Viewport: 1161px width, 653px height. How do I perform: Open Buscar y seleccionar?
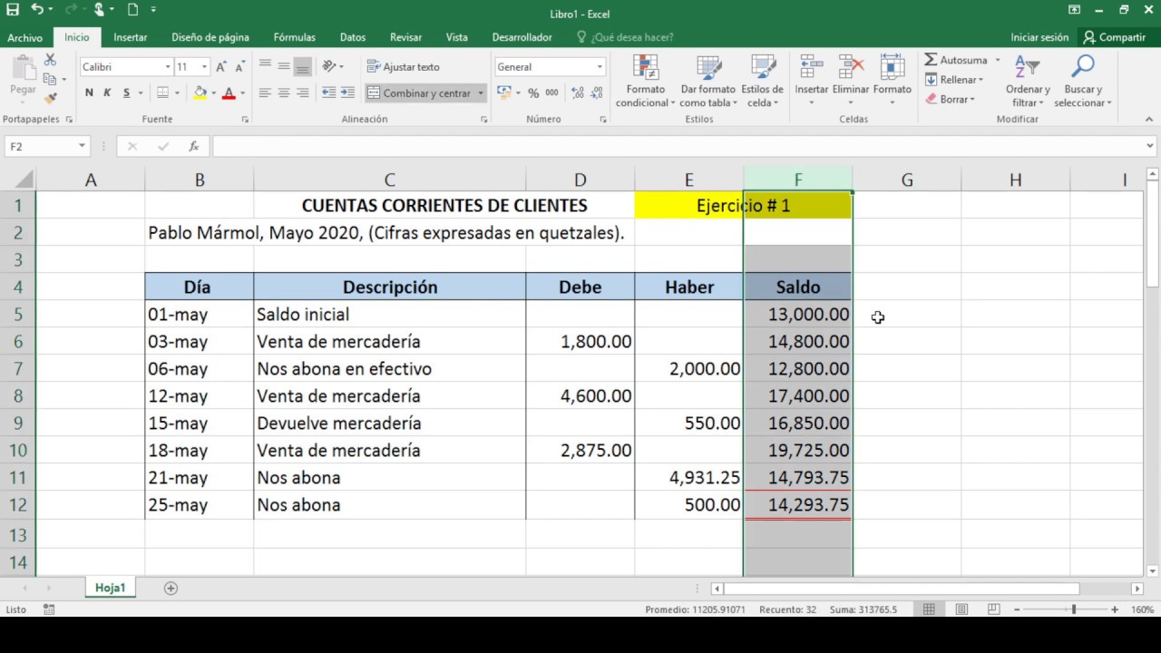(1082, 81)
